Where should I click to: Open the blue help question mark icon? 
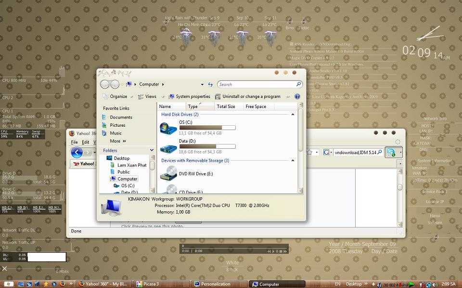tap(297, 96)
